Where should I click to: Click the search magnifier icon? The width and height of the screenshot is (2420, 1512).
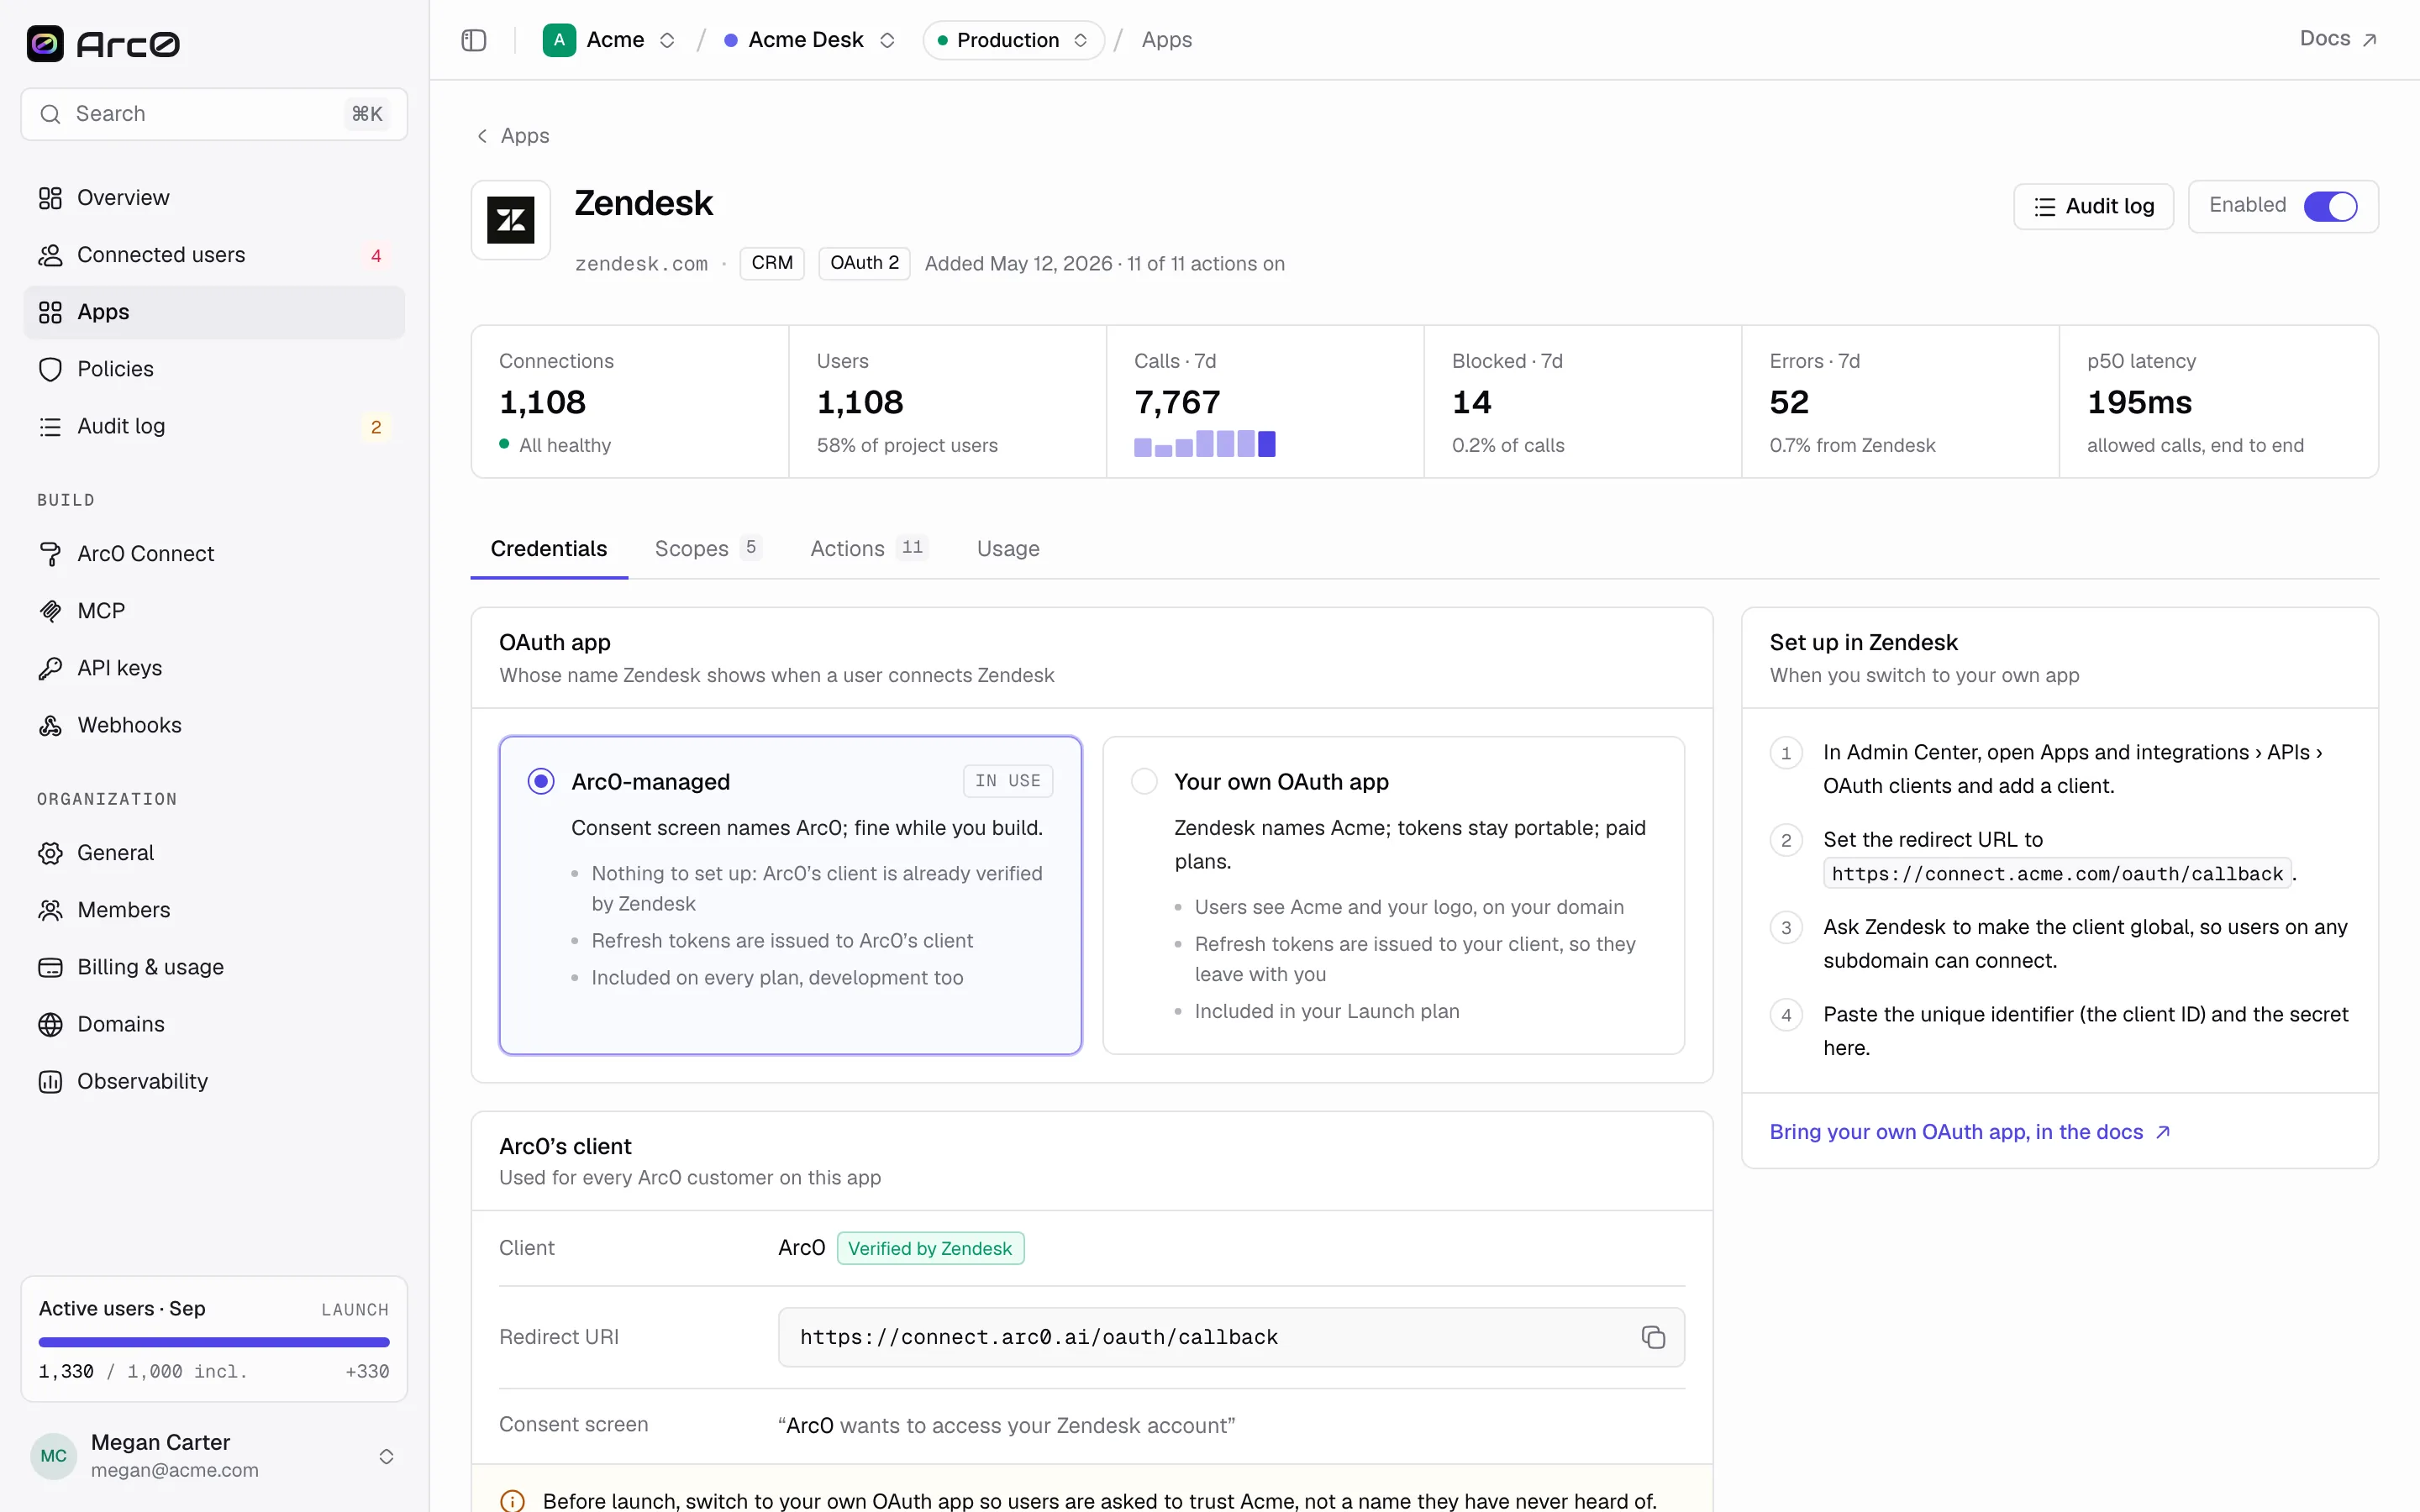50,114
